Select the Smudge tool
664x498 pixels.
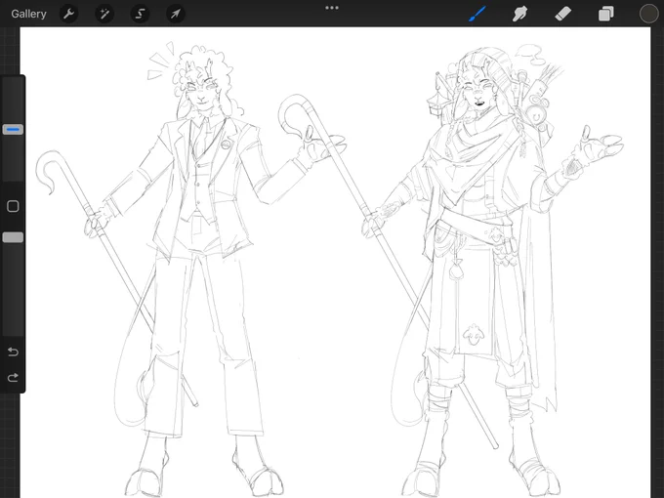520,14
